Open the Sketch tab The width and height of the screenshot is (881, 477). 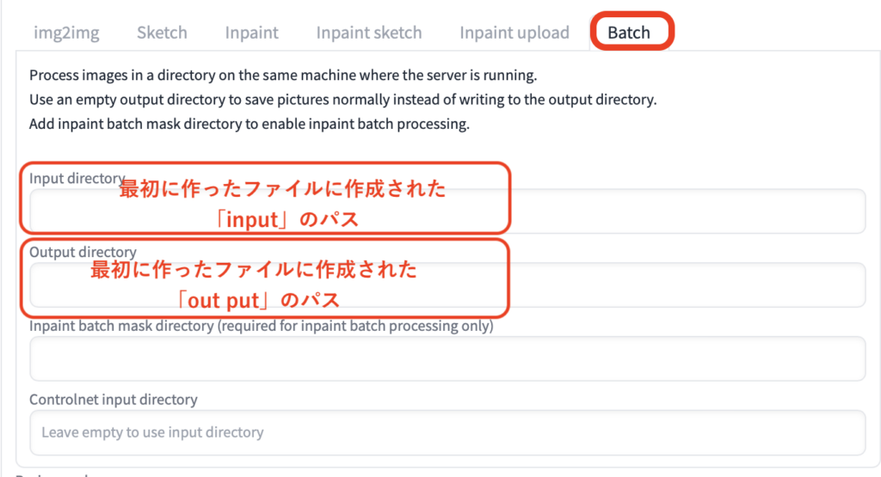click(x=162, y=33)
